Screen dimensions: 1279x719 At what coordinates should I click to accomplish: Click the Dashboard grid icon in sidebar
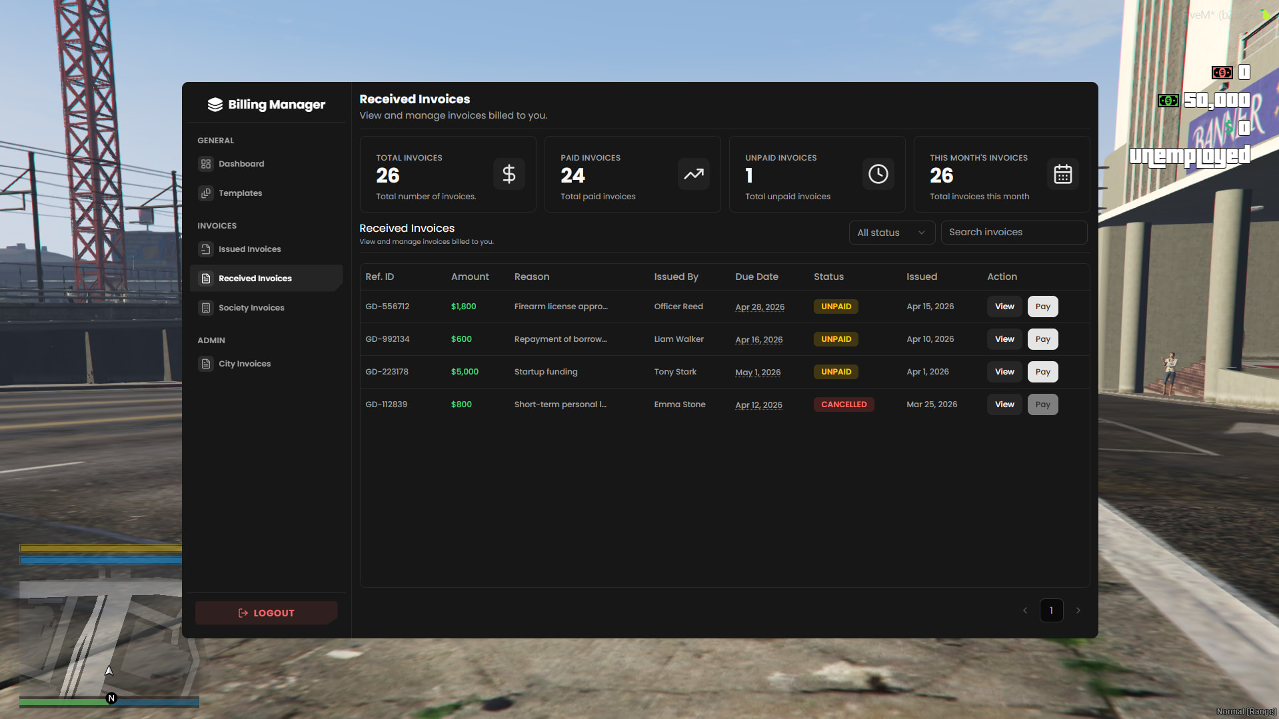pyautogui.click(x=206, y=164)
